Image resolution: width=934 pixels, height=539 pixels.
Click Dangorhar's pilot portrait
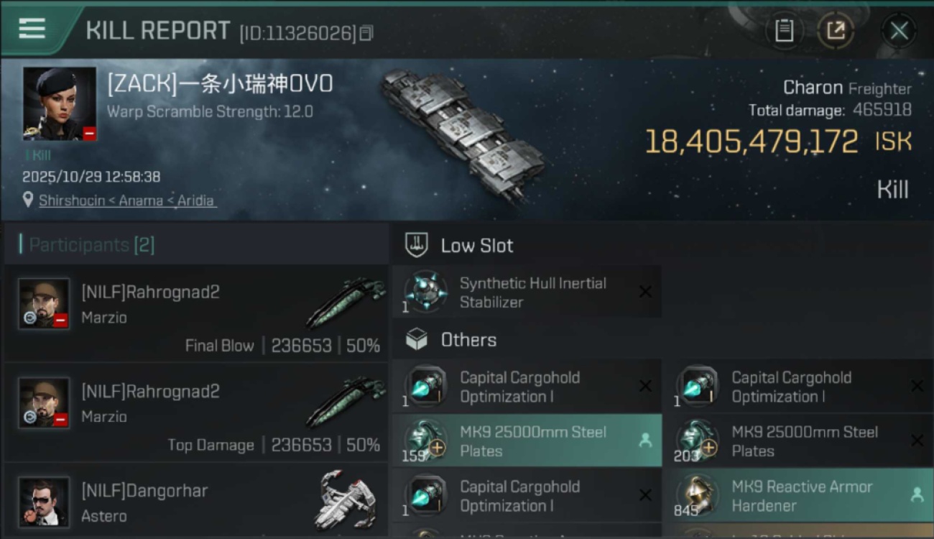(45, 502)
